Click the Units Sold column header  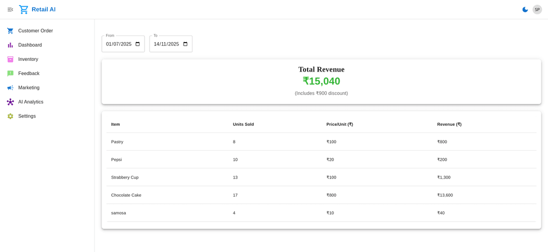coord(243,124)
